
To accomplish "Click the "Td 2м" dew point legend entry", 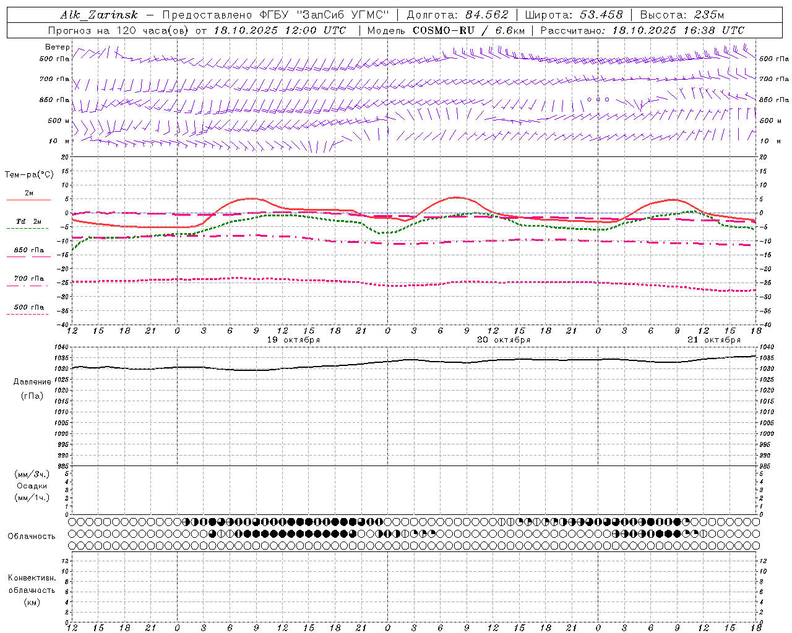I will [29, 221].
